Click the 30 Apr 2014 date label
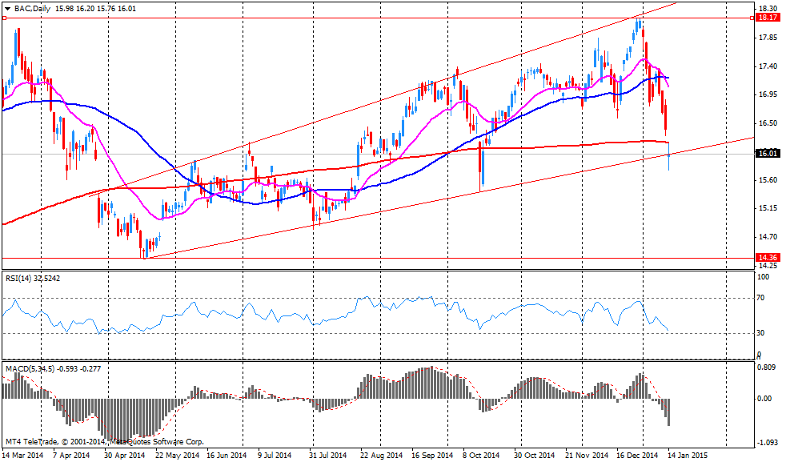 click(124, 455)
